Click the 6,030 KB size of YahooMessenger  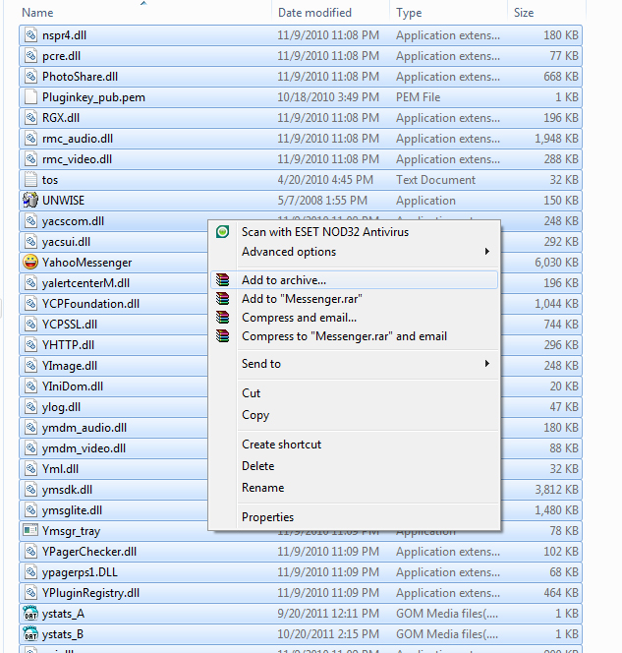point(556,262)
